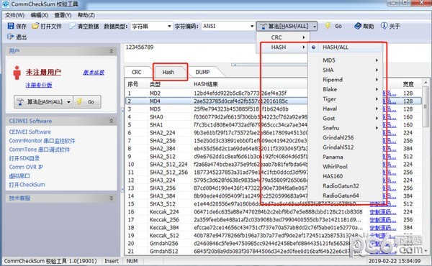432x266 pixels.
Task: Switch to the DUMP tab
Action: pos(202,72)
